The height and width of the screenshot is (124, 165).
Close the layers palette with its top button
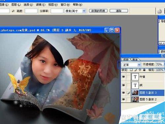coord(163,56)
